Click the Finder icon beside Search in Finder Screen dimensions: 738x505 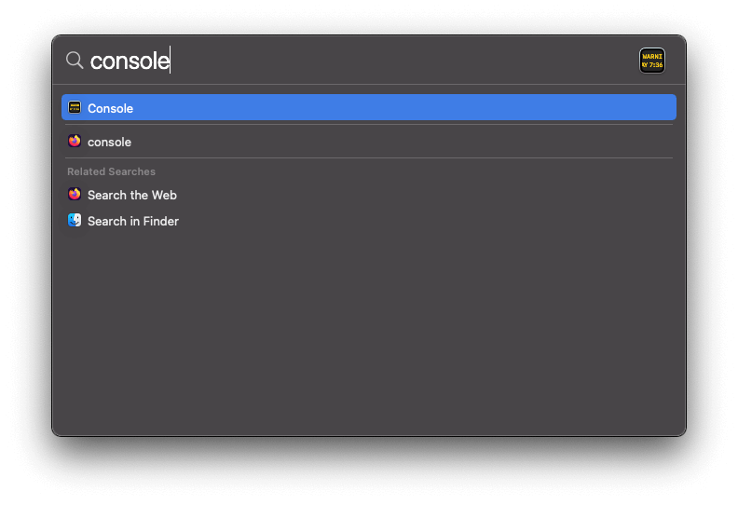pyautogui.click(x=75, y=221)
